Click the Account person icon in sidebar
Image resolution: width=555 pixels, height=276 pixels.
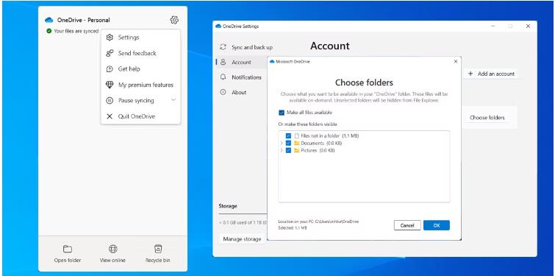pos(223,62)
